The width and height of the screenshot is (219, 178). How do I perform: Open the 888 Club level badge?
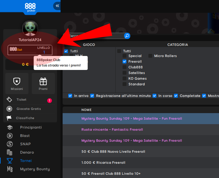pos(30,50)
